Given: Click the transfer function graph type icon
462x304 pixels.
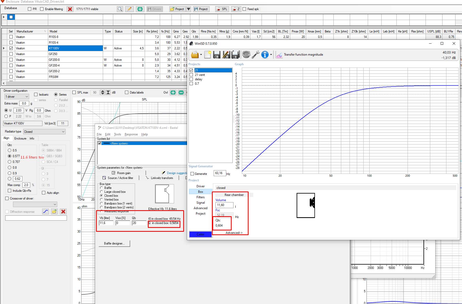Looking at the screenshot, I should pos(279,55).
